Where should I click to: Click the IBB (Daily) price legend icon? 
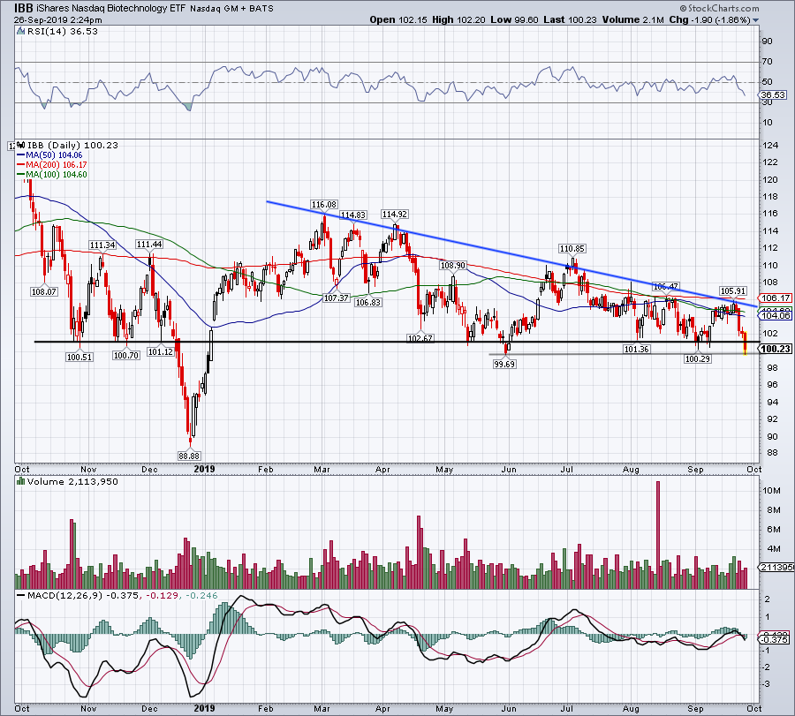click(20, 145)
